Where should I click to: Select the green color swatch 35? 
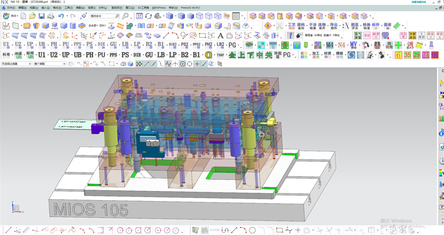click(x=407, y=55)
